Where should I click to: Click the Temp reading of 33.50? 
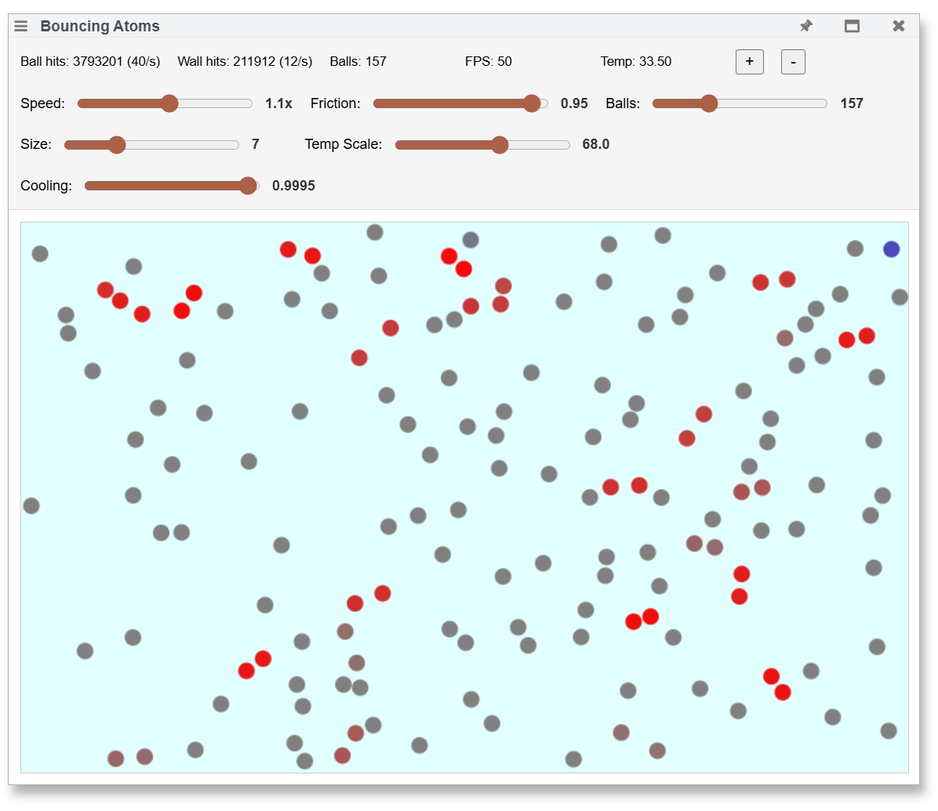pos(635,61)
